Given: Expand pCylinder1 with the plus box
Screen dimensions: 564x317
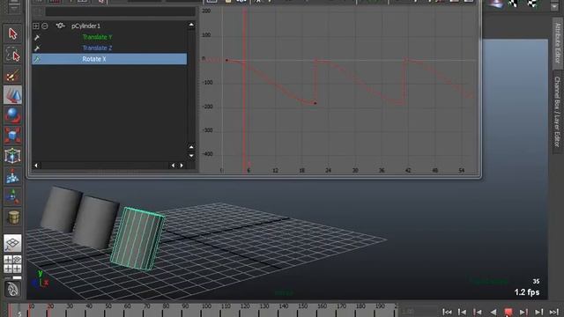Looking at the screenshot, I should tap(35, 26).
